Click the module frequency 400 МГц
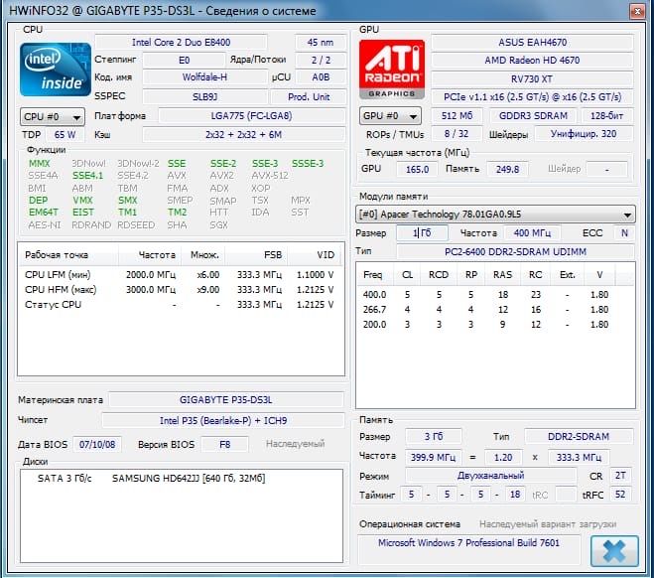This screenshot has width=654, height=578. [532, 232]
